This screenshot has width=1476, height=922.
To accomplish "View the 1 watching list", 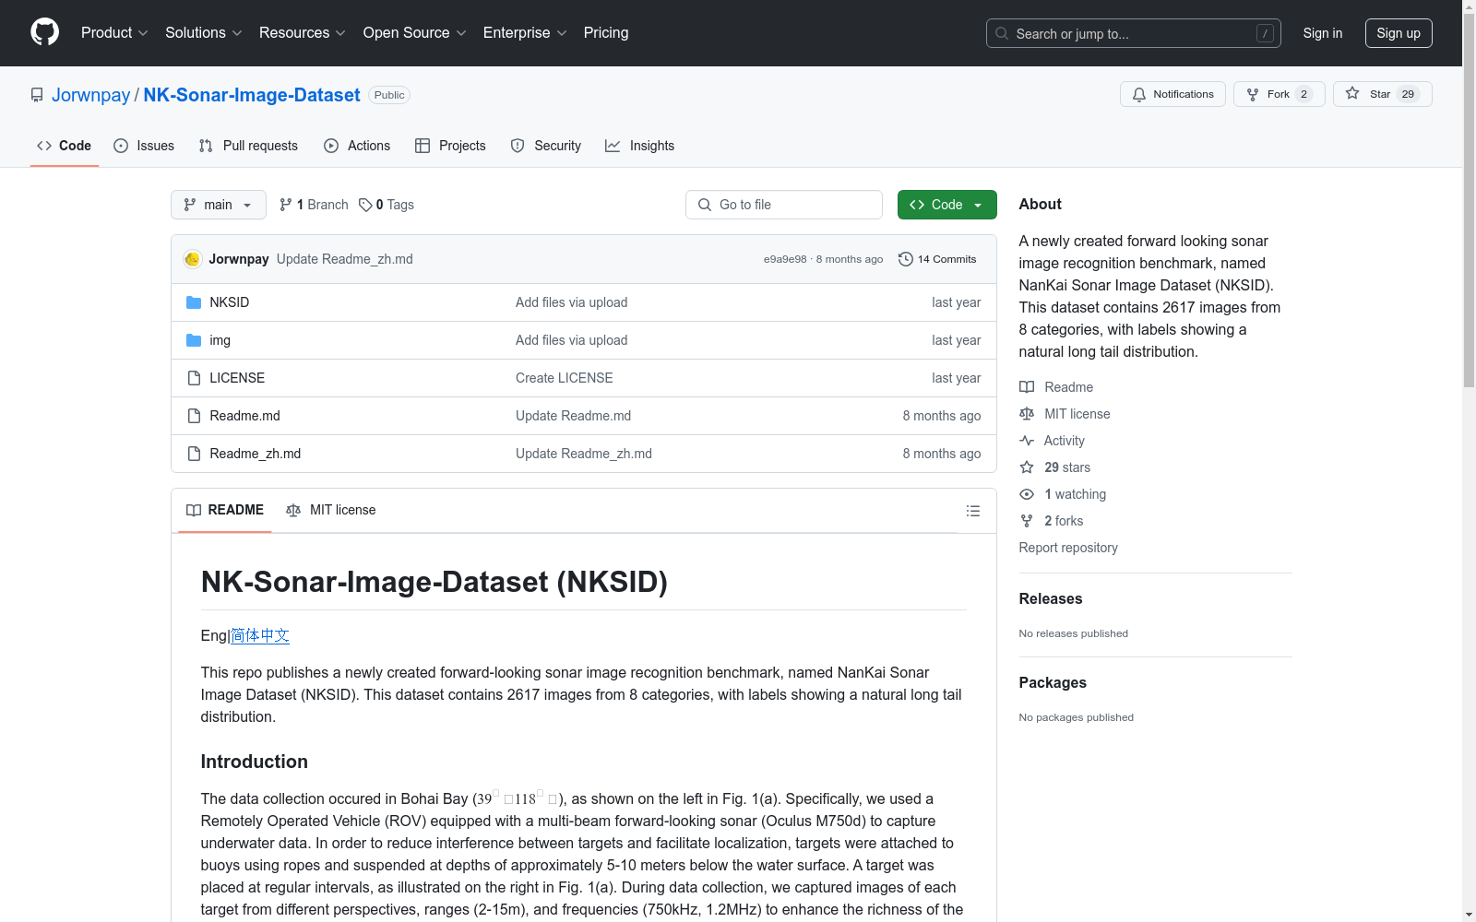I will pyautogui.click(x=1063, y=494).
